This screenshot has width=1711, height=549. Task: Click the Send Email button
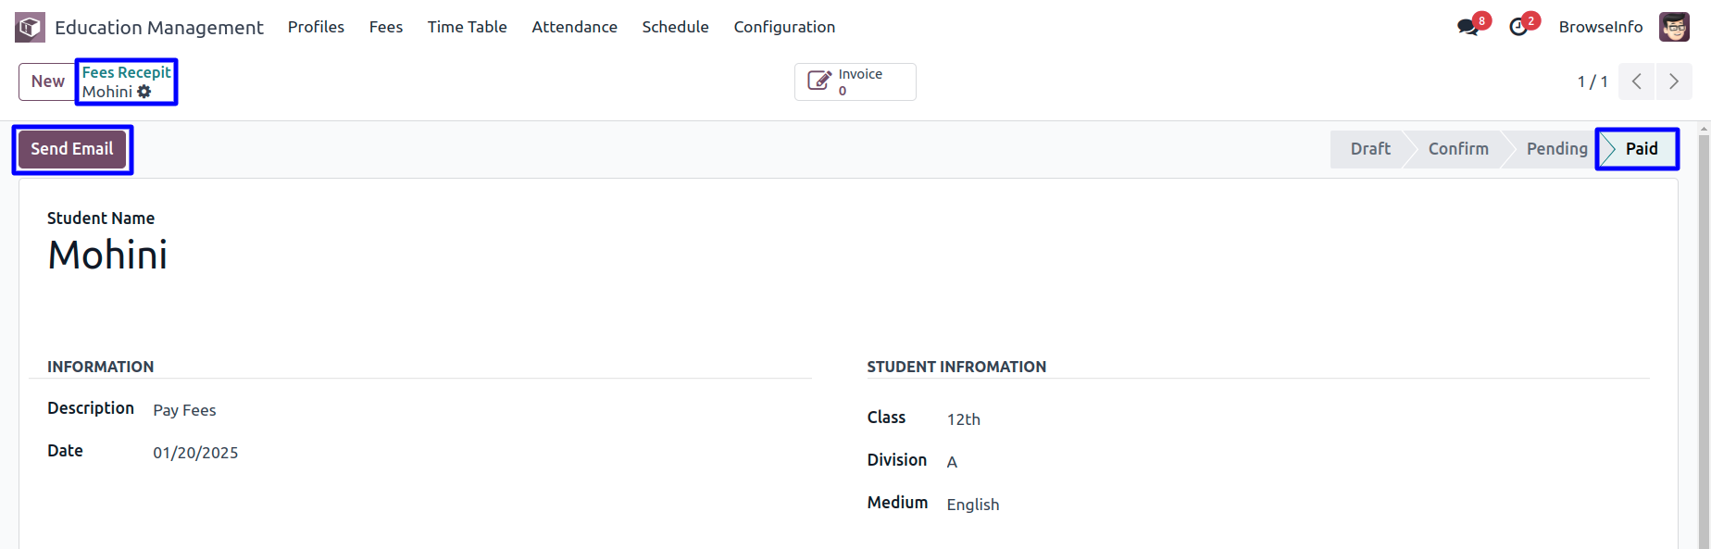(72, 149)
